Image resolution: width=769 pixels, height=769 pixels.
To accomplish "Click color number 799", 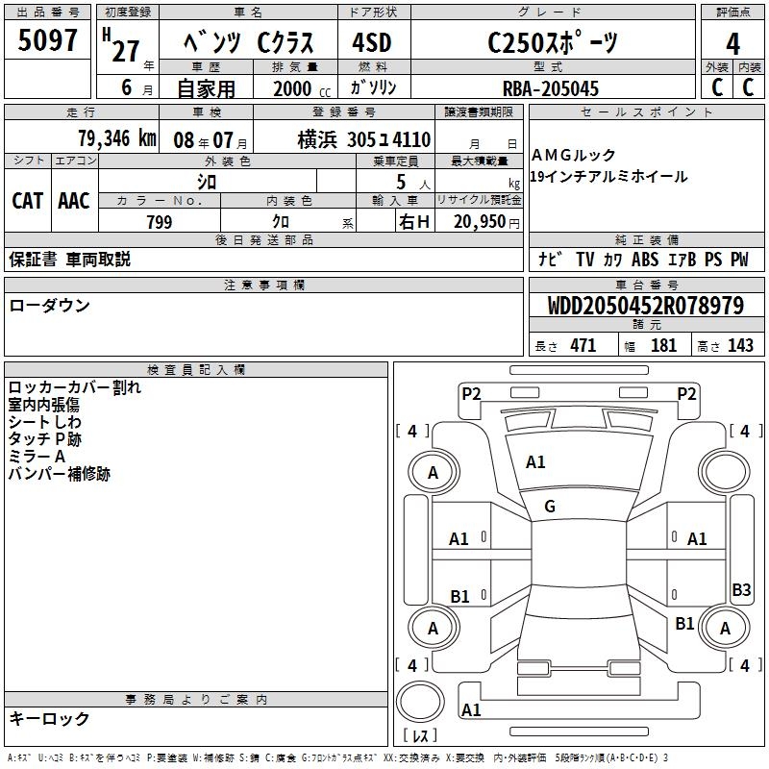I will tap(160, 222).
